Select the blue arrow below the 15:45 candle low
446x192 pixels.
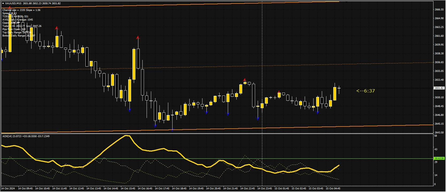(x=130, y=110)
